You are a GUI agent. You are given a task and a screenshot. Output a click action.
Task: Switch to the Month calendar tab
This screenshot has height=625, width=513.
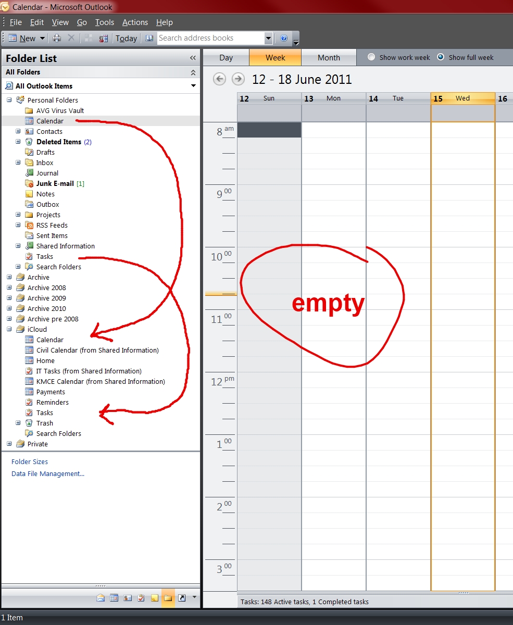click(x=329, y=57)
